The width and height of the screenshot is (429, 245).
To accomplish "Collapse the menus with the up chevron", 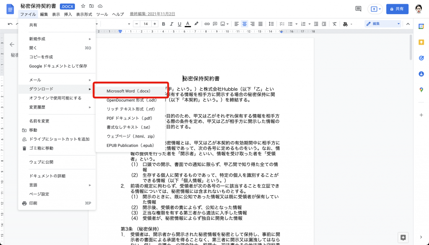I will coord(408,24).
